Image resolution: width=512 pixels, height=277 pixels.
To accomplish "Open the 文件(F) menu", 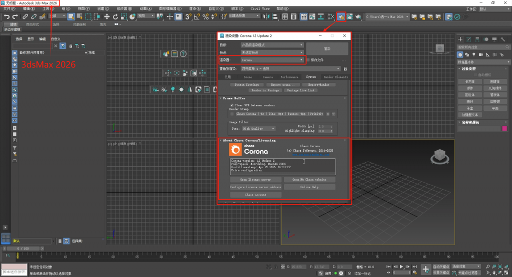I will 9,8.
